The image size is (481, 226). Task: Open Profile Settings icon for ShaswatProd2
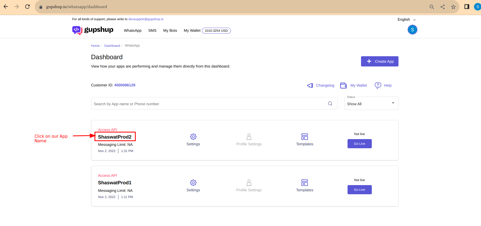click(249, 137)
